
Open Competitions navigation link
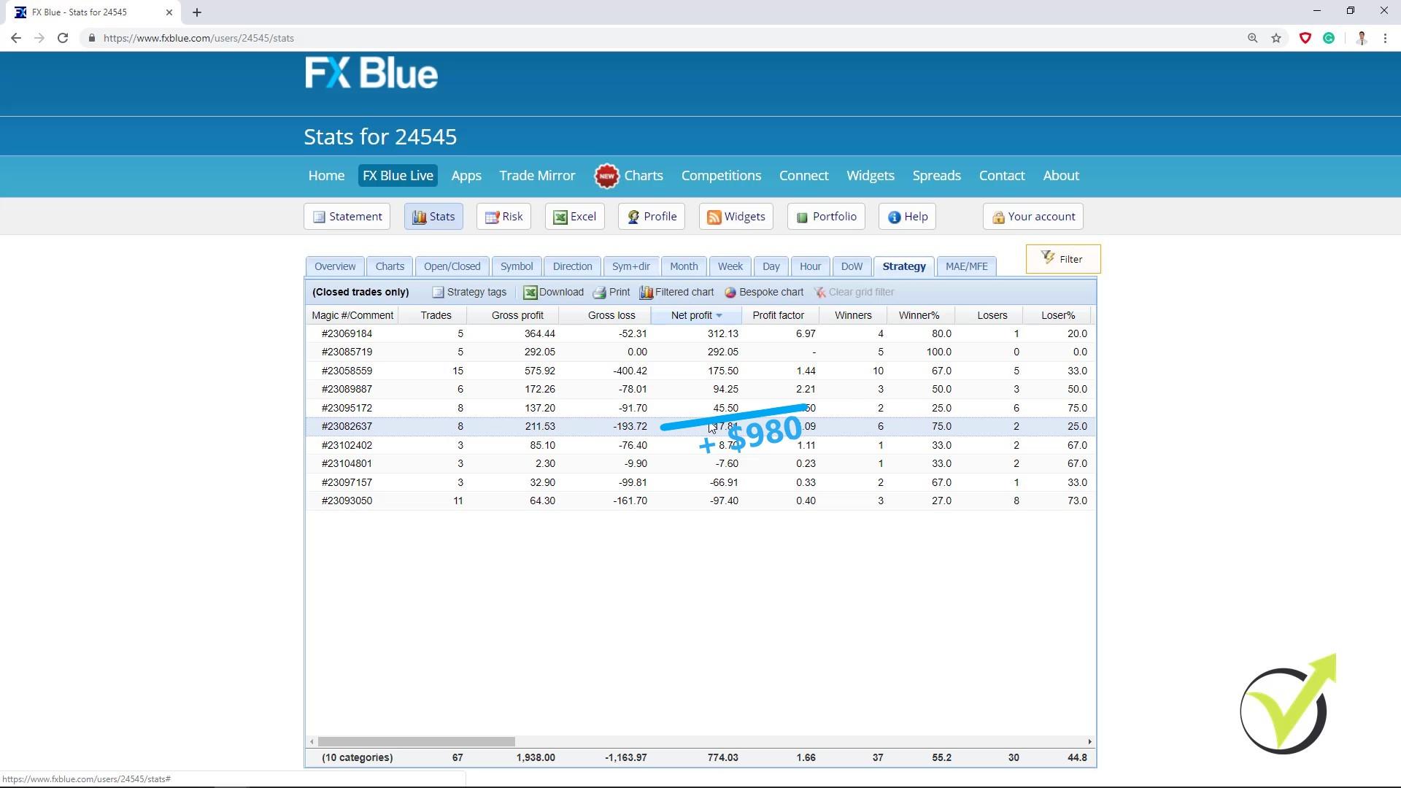pyautogui.click(x=721, y=176)
